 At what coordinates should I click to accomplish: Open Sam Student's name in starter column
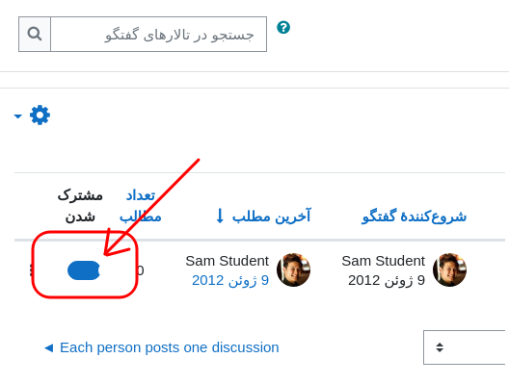(x=383, y=261)
